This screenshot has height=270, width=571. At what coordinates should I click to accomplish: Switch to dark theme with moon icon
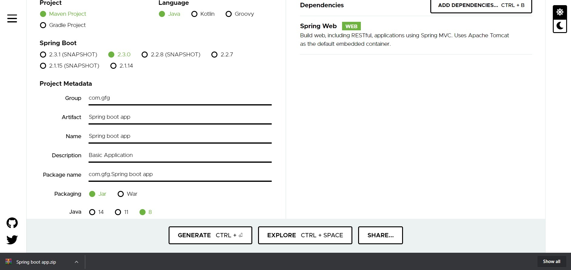pyautogui.click(x=560, y=26)
